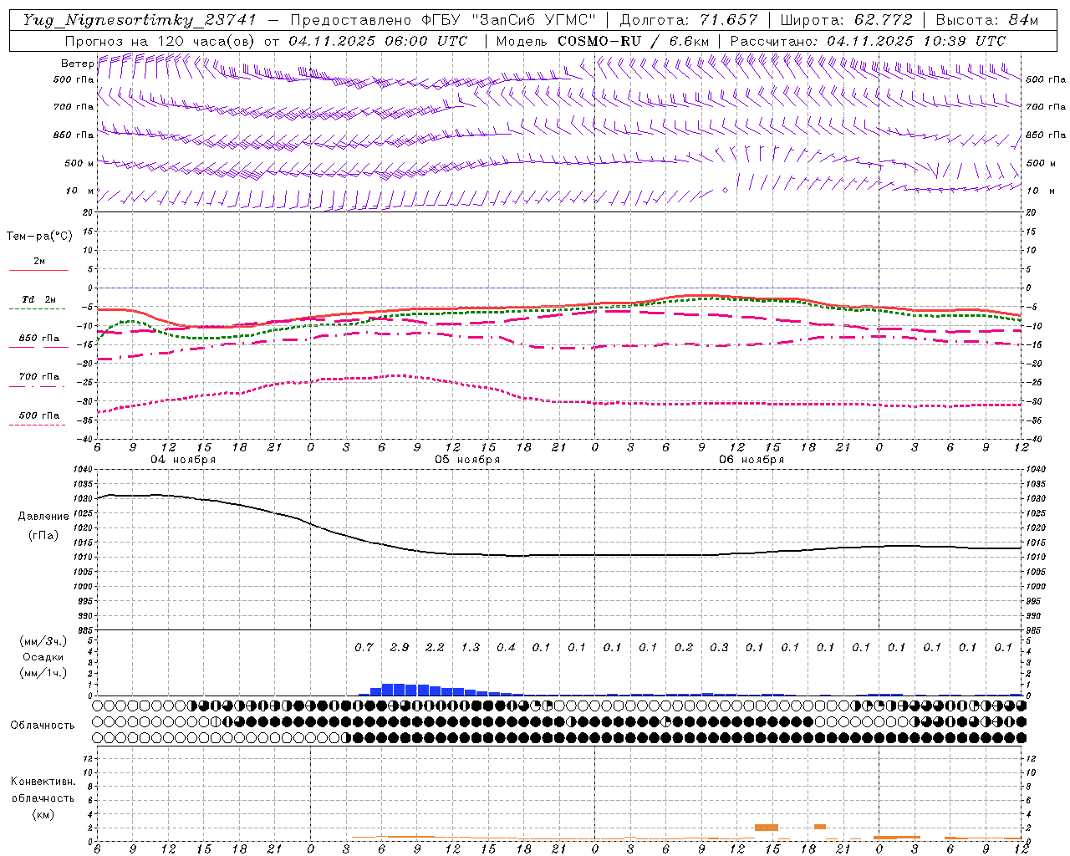Viewport: 1070px width, 856px height.
Task: Click the dotted line sample under '500 гПа' legend
Action: pyautogui.click(x=38, y=425)
